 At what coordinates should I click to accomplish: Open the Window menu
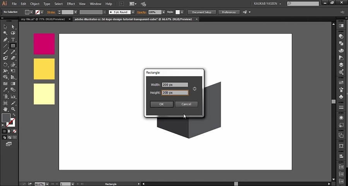coord(96,4)
